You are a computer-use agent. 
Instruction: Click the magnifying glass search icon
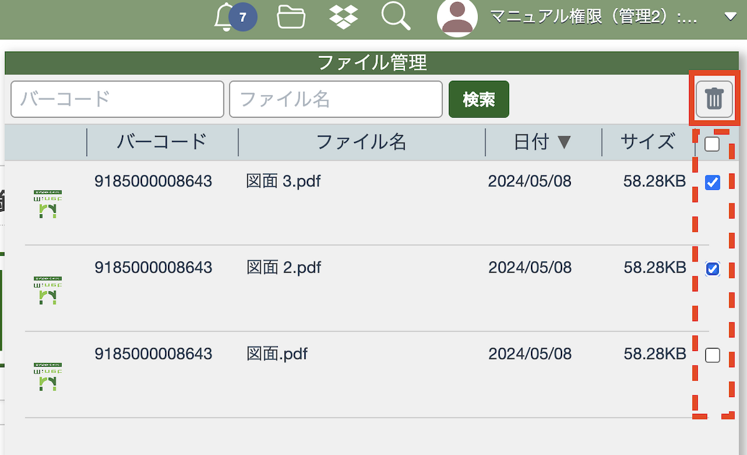[396, 16]
